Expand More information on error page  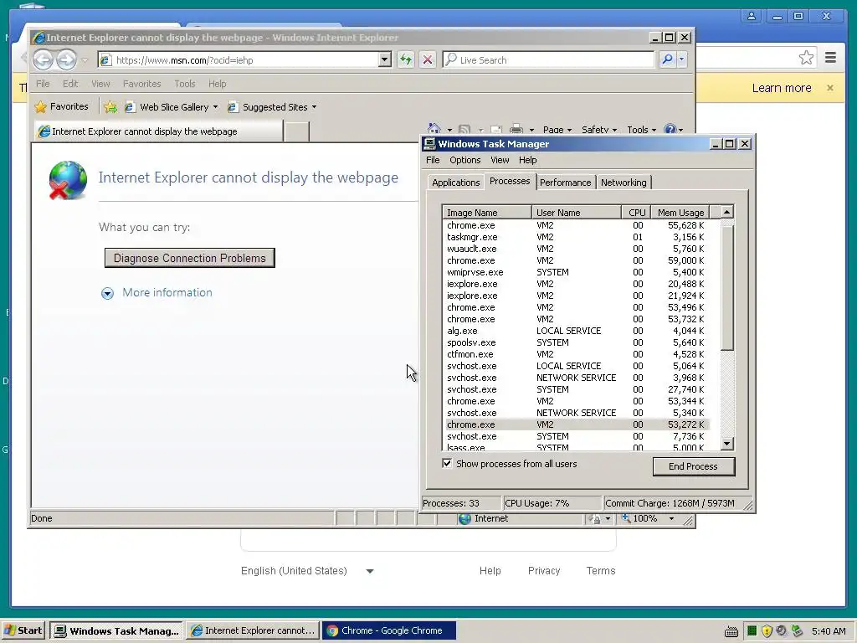pyautogui.click(x=108, y=294)
